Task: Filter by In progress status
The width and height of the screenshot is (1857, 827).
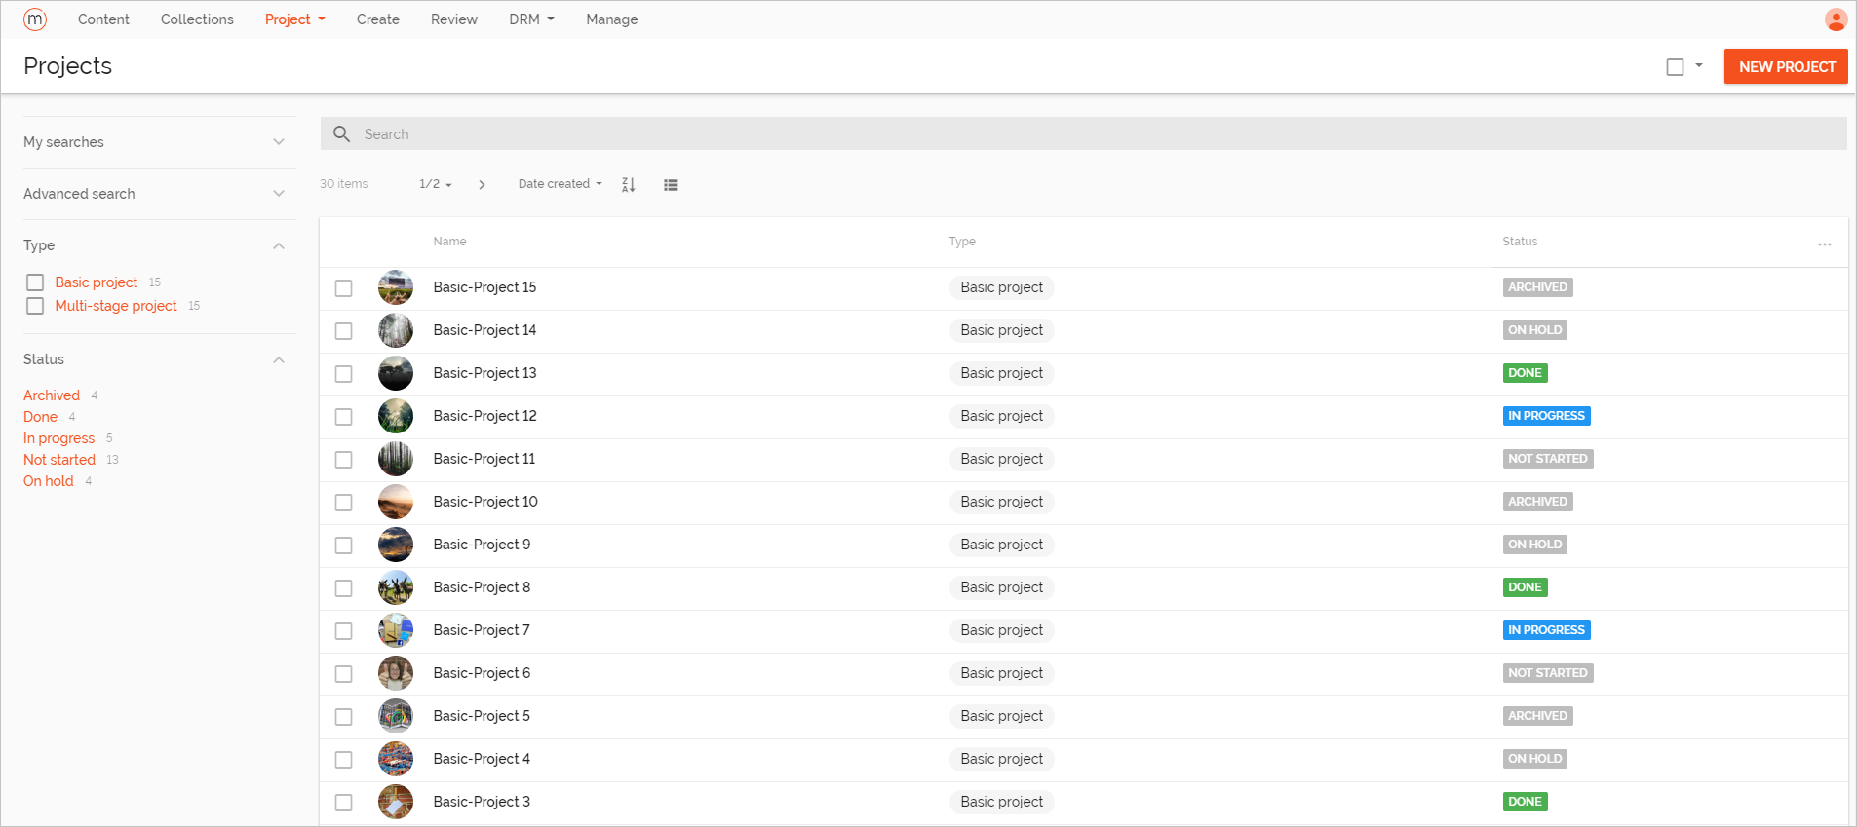Action: tap(58, 438)
